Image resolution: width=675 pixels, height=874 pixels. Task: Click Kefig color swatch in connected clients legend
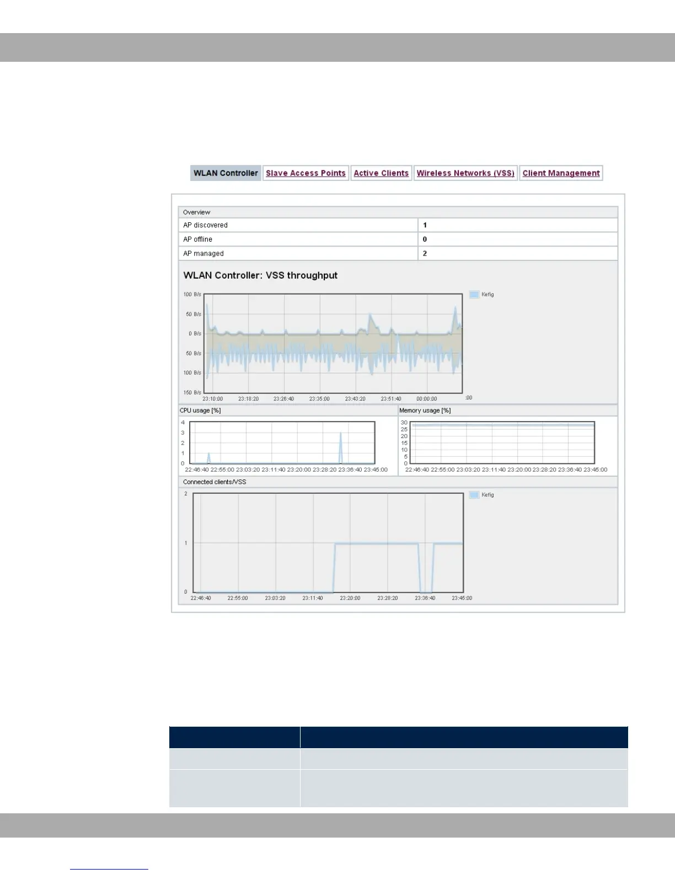pyautogui.click(x=474, y=495)
